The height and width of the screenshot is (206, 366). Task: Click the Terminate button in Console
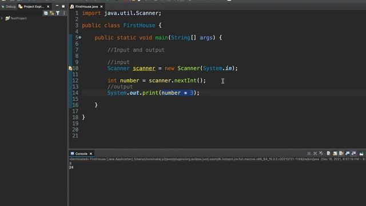point(309,153)
